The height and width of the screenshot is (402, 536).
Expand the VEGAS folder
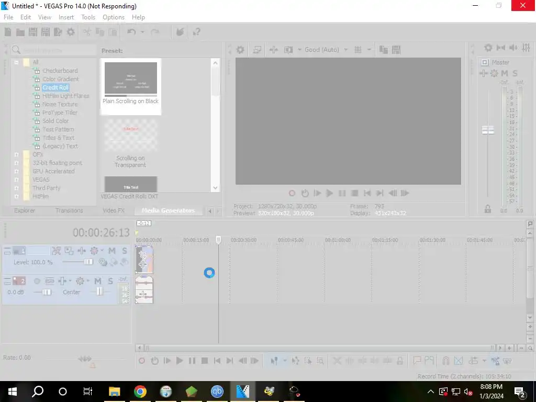tap(16, 180)
